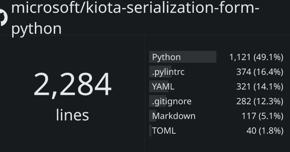Click the 40 (1.8%) TOML value
Screen dimensions: 290x152
tap(265, 131)
